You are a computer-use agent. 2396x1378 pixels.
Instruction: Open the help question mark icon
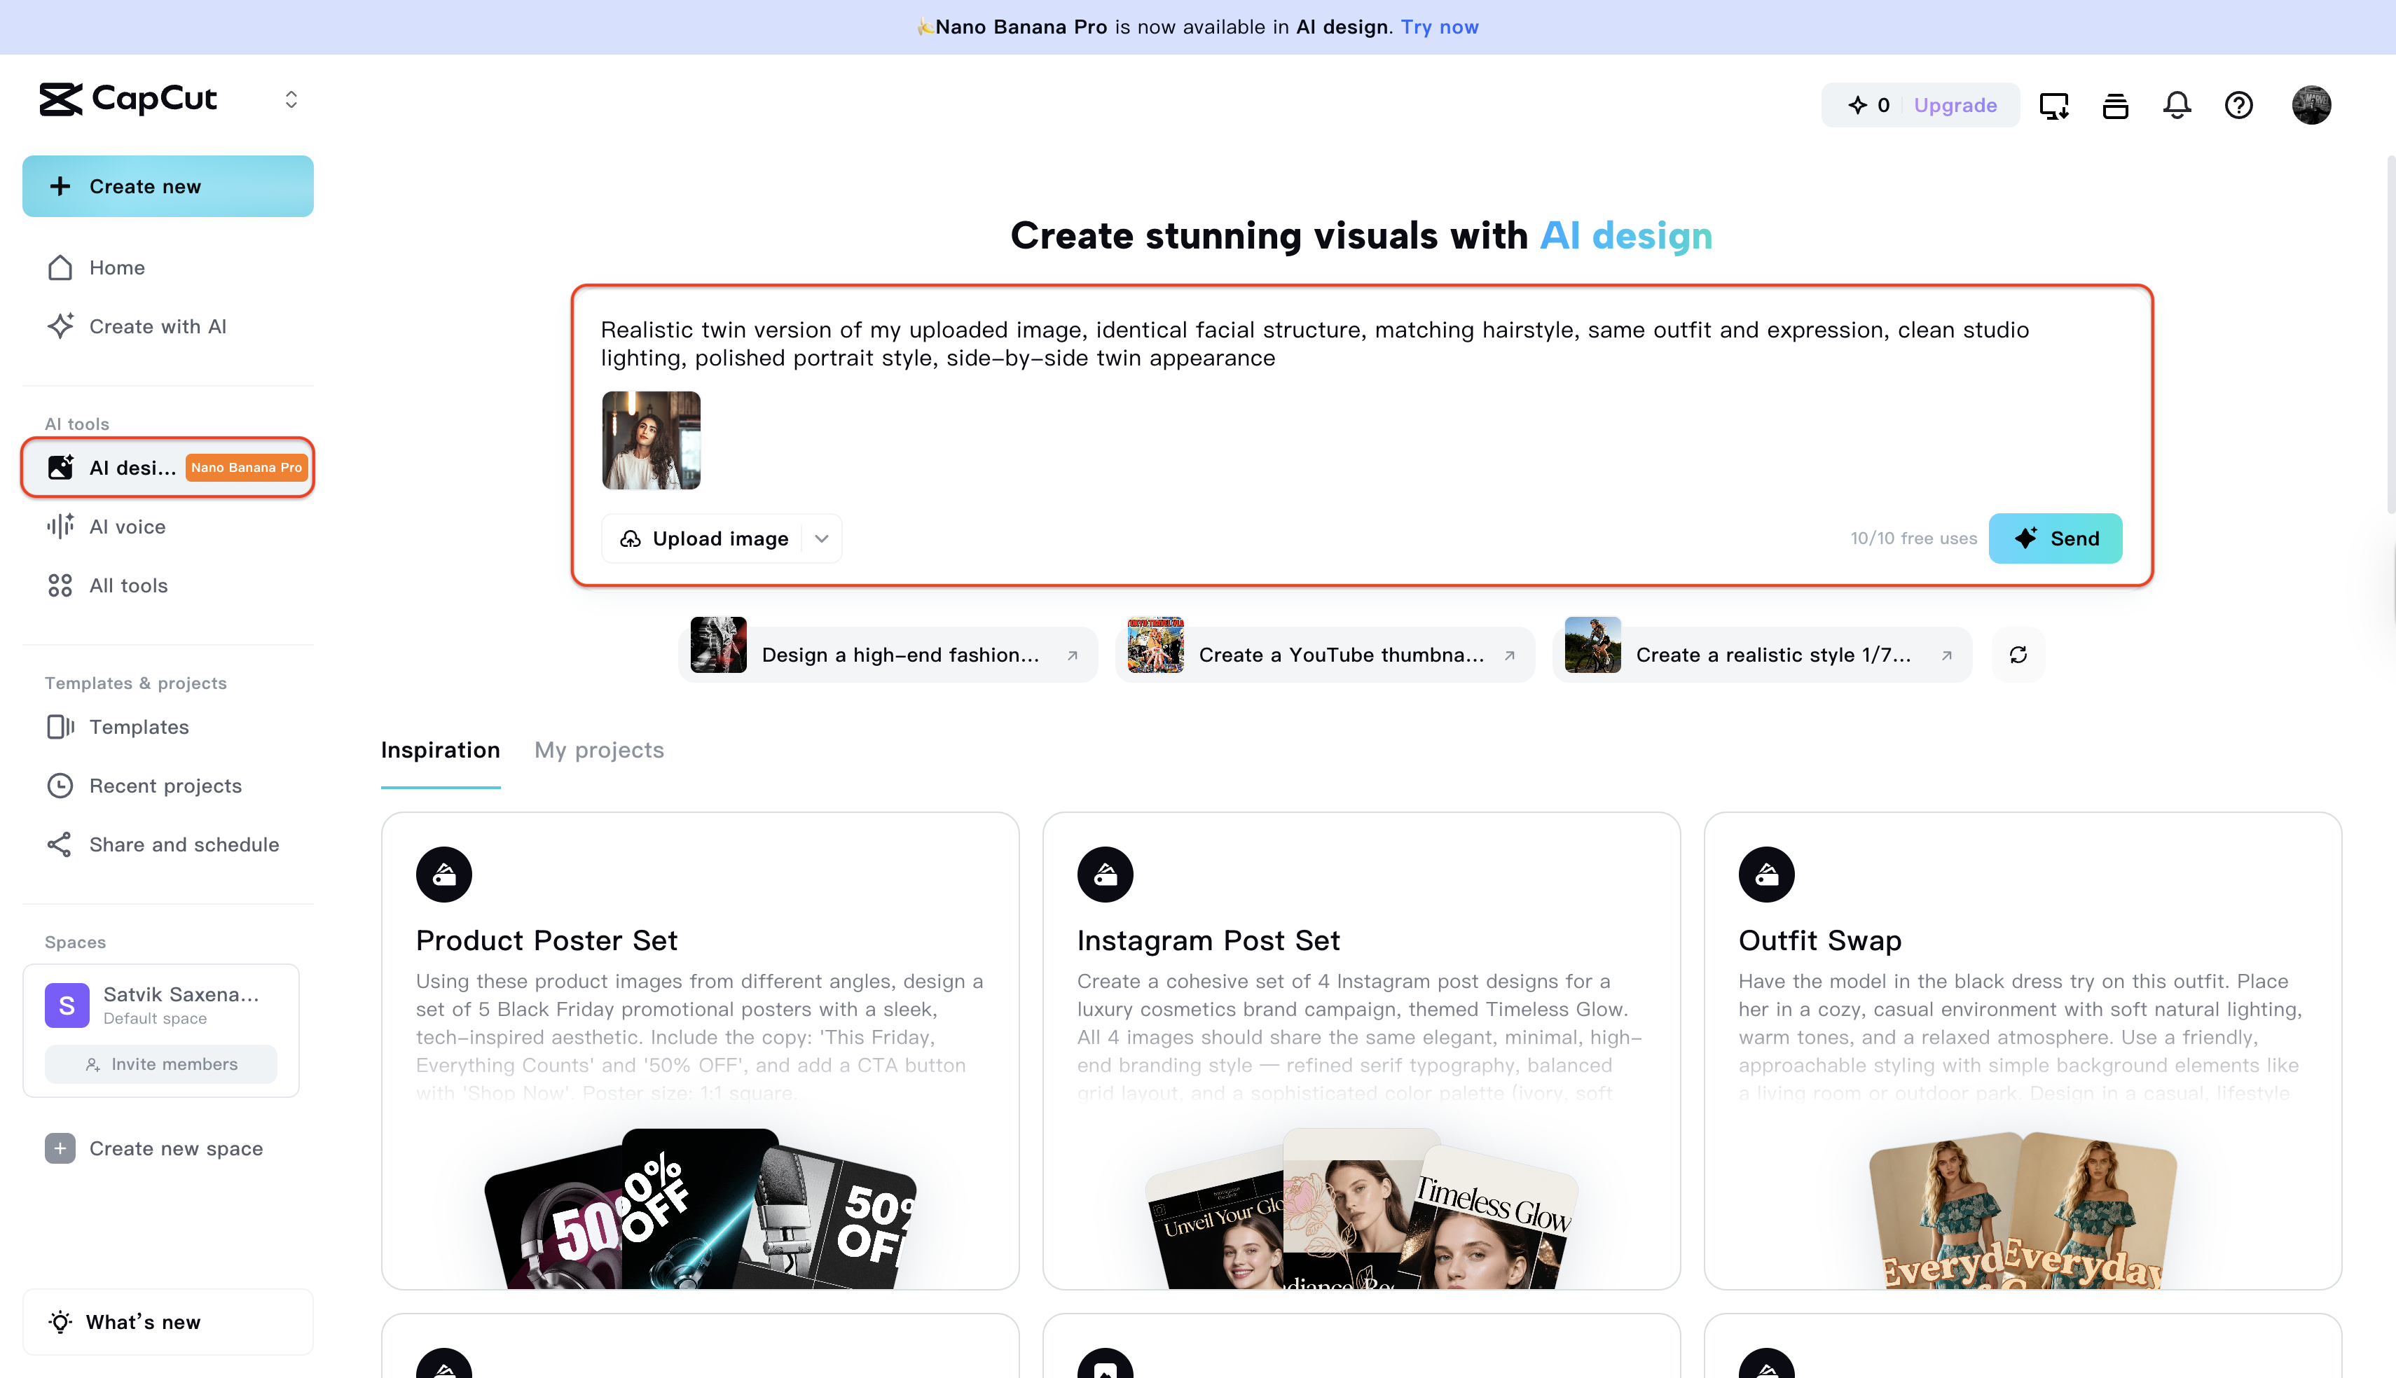click(2238, 105)
